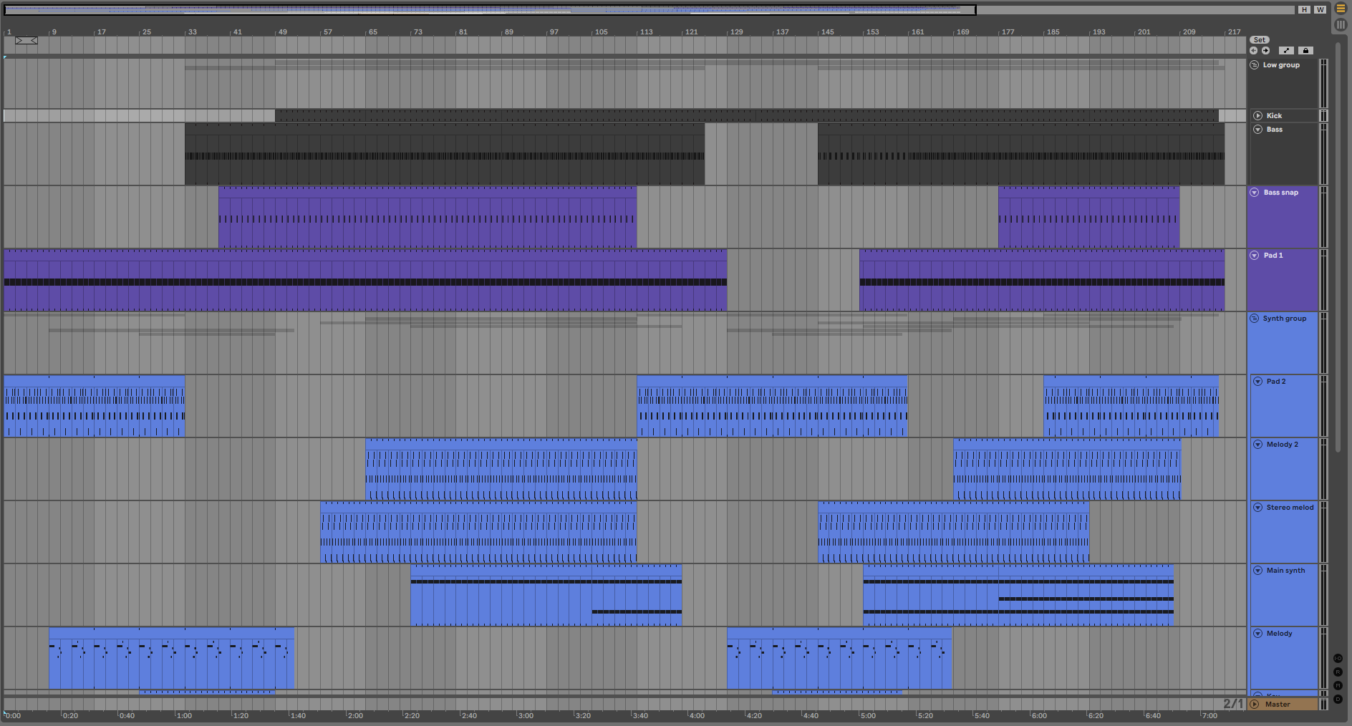Fold the Synth group track

pos(1255,319)
